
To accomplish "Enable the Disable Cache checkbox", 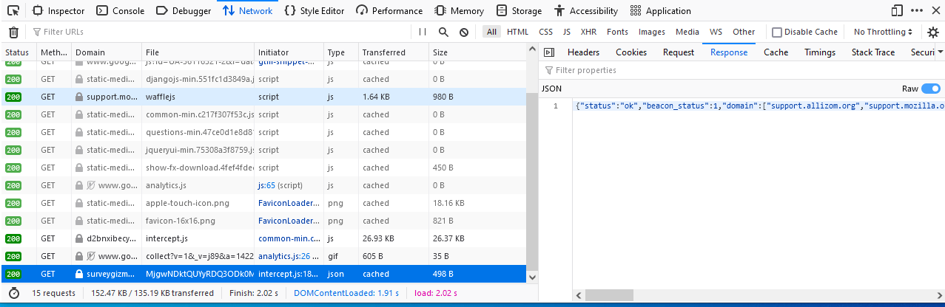I will [777, 32].
